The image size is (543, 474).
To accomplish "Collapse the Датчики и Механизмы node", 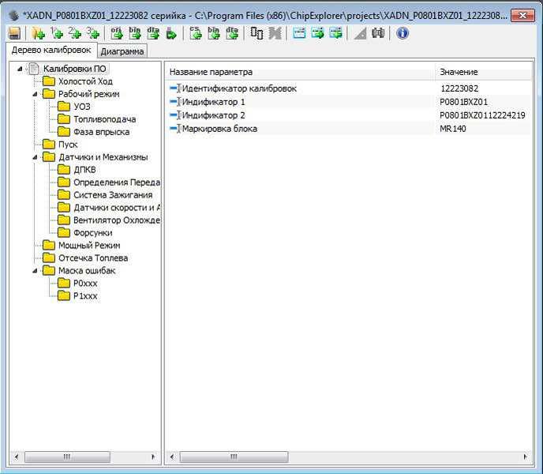I will pos(36,157).
